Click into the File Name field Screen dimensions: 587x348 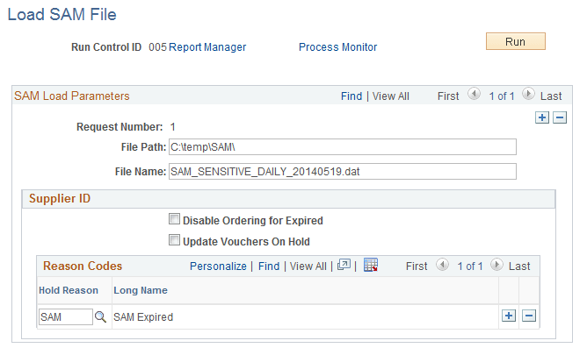click(x=343, y=172)
